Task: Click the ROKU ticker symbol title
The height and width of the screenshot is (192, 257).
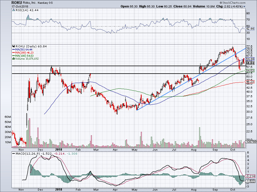Action: coord(17,3)
